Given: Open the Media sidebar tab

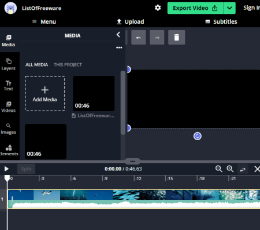Looking at the screenshot, I should point(9,41).
